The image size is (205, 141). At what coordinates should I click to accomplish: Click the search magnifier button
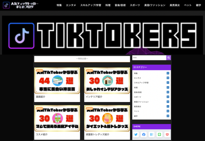point(169,58)
